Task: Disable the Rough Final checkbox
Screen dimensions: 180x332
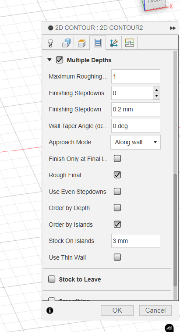Action: click(x=117, y=175)
